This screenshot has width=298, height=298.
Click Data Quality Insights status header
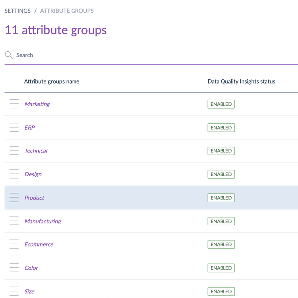pyautogui.click(x=241, y=81)
